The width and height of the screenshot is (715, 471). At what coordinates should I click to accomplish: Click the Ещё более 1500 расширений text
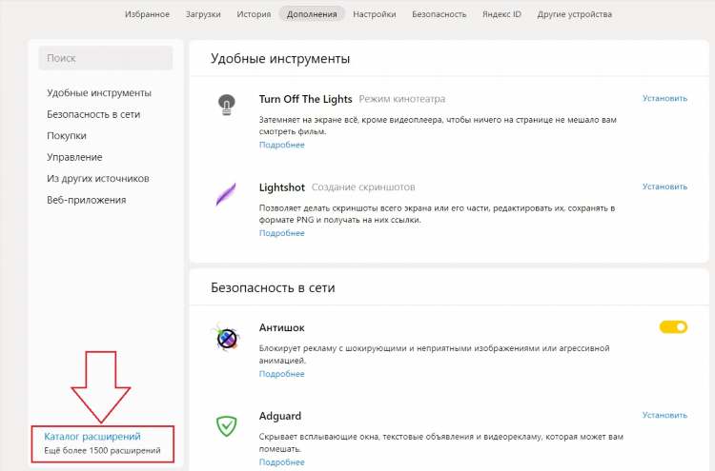[102, 450]
